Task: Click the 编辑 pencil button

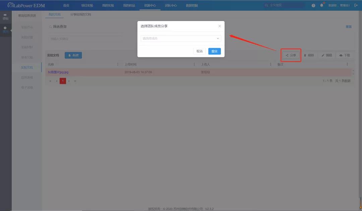Action: (x=327, y=55)
